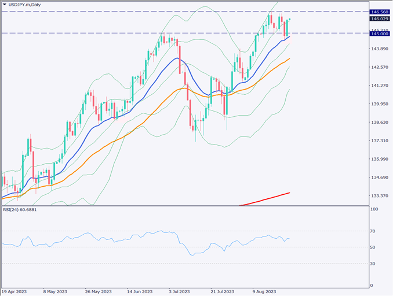393x296 pixels.
Task: Click the 142.570 price axis label
Action: [379, 67]
